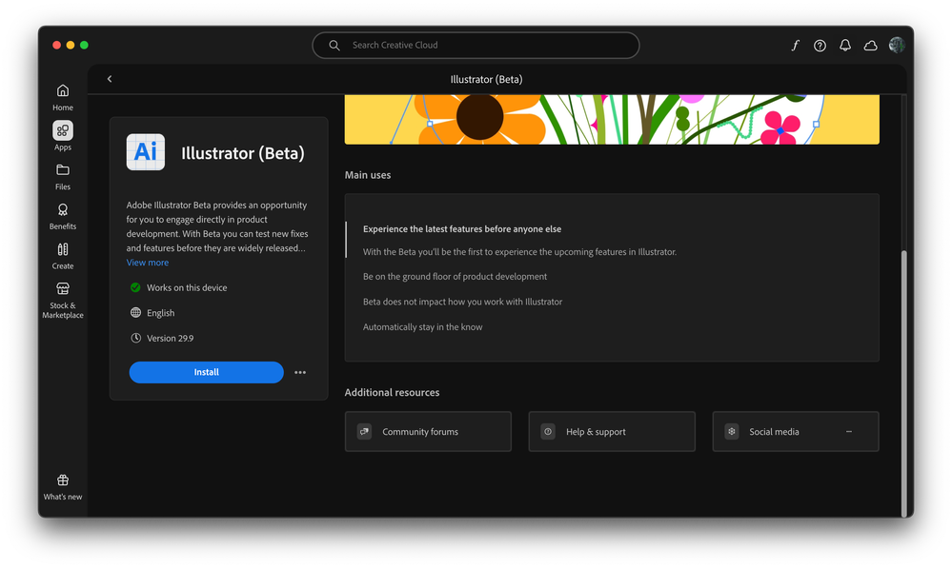Select 'Experience the latest features before anyone else'

pyautogui.click(x=462, y=229)
